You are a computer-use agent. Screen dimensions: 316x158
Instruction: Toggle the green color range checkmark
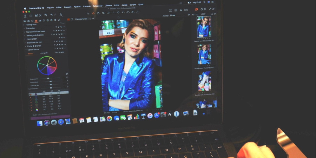(31, 103)
